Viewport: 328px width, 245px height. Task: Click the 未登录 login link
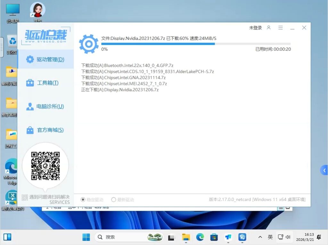tap(255, 28)
